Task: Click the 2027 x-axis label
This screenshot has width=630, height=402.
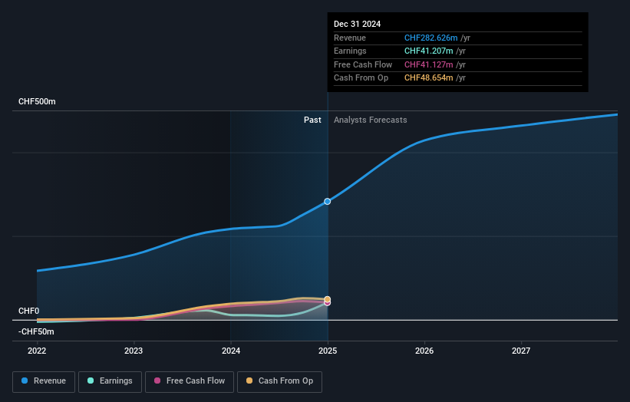Action: (x=521, y=351)
